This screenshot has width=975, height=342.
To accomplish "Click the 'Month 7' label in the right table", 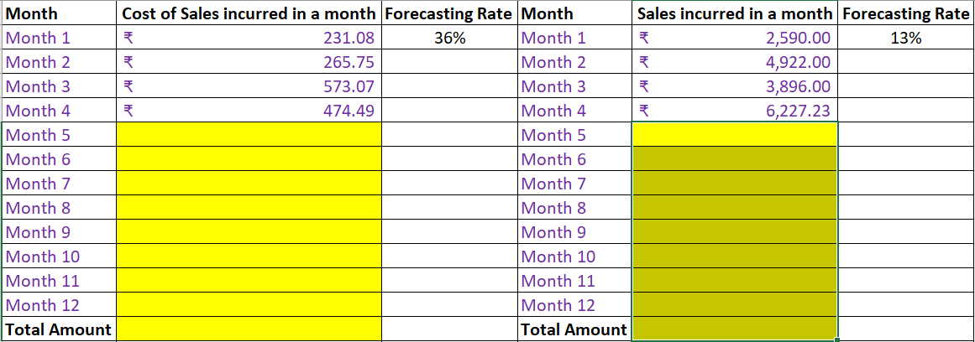I will point(554,184).
